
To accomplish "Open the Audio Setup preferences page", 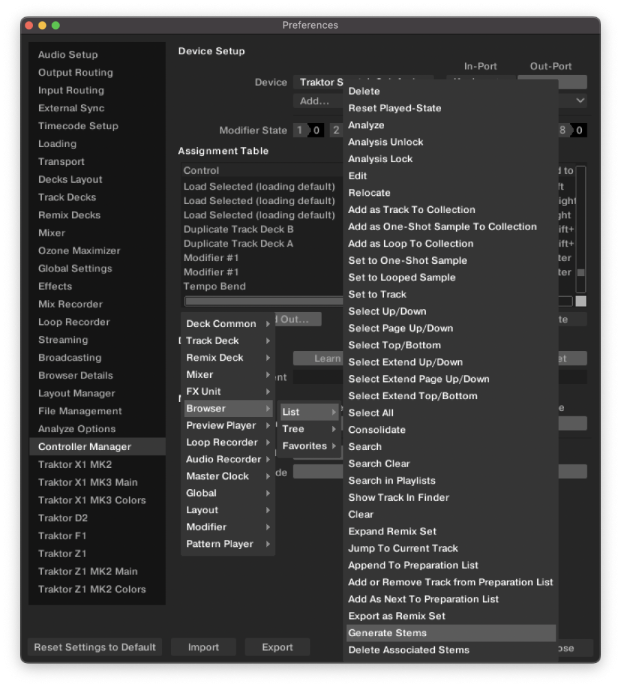I will coord(98,55).
